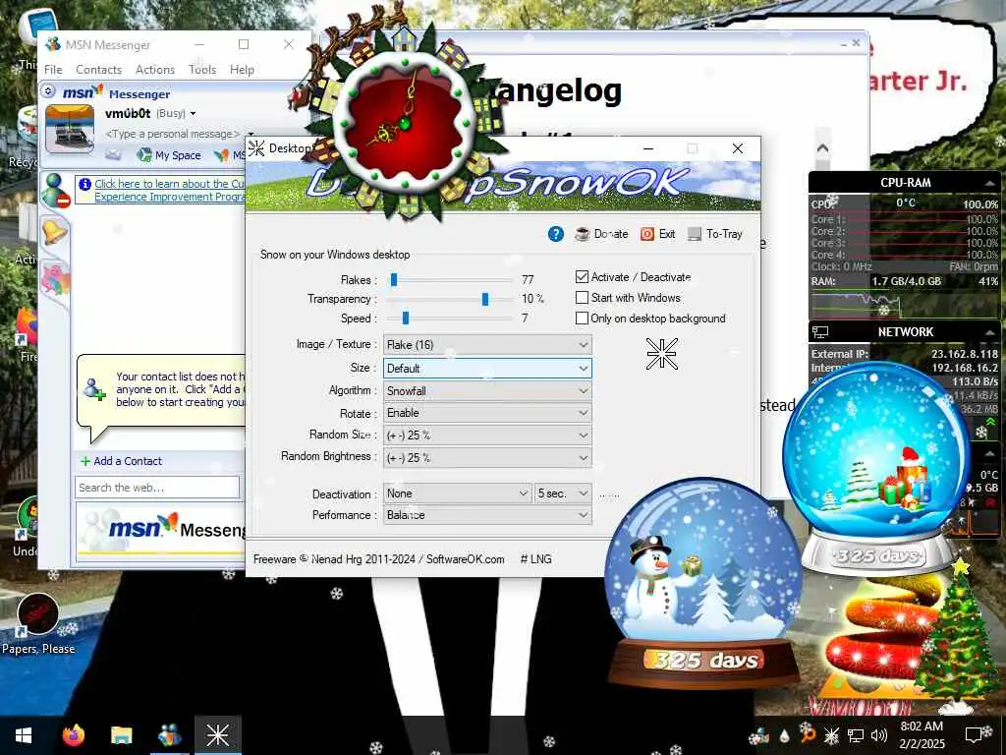The width and height of the screenshot is (1006, 755).
Task: Open the Deactivation dropdown showing None
Action: [x=458, y=494]
